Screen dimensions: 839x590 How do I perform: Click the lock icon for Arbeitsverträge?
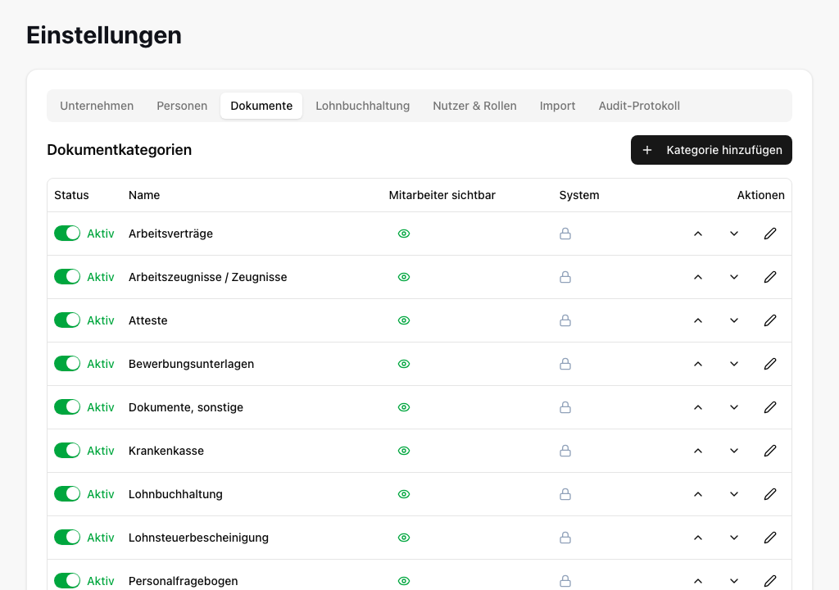click(x=565, y=234)
